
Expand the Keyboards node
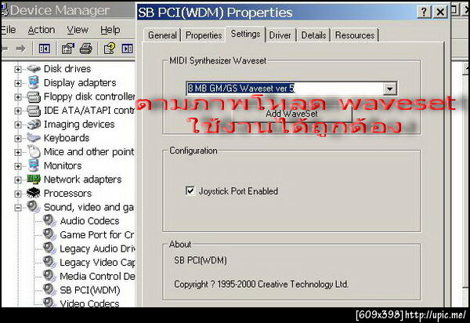(x=18, y=138)
